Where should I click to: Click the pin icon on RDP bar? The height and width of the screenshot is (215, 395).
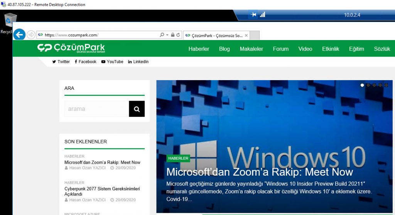click(x=253, y=15)
